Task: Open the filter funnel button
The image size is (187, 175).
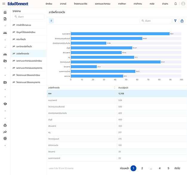Action: (175, 21)
